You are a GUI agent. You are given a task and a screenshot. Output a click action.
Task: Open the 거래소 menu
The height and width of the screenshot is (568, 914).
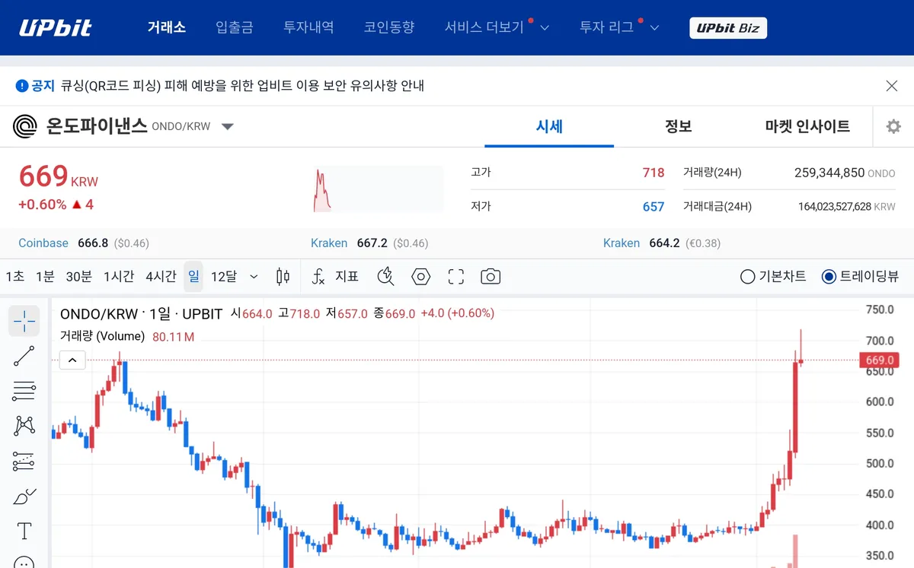coord(167,27)
